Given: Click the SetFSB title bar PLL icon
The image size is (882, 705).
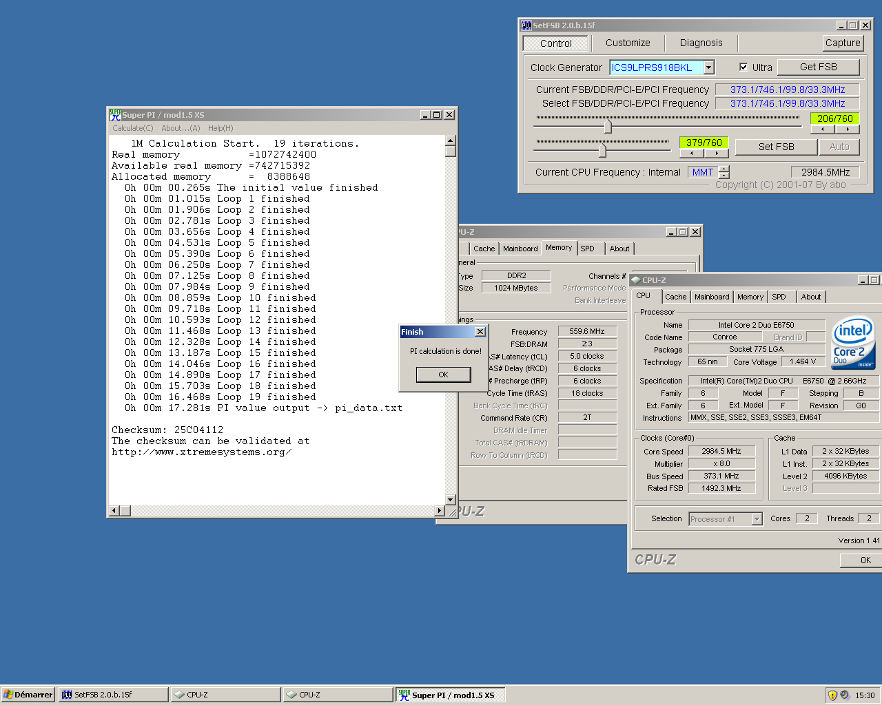Looking at the screenshot, I should coord(526,25).
